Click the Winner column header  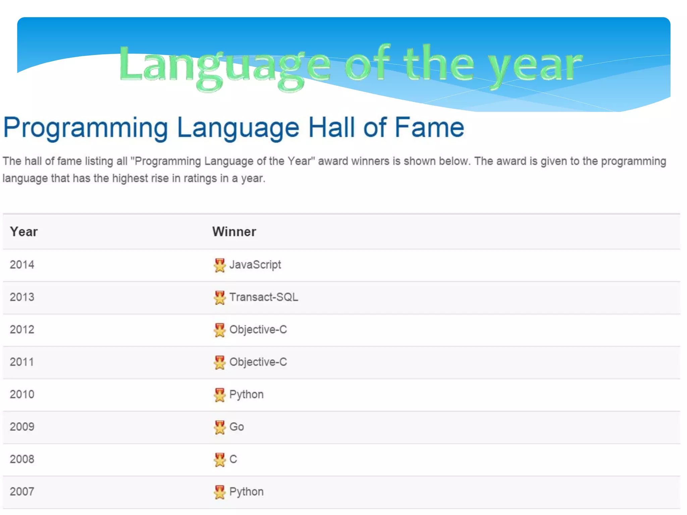234,232
